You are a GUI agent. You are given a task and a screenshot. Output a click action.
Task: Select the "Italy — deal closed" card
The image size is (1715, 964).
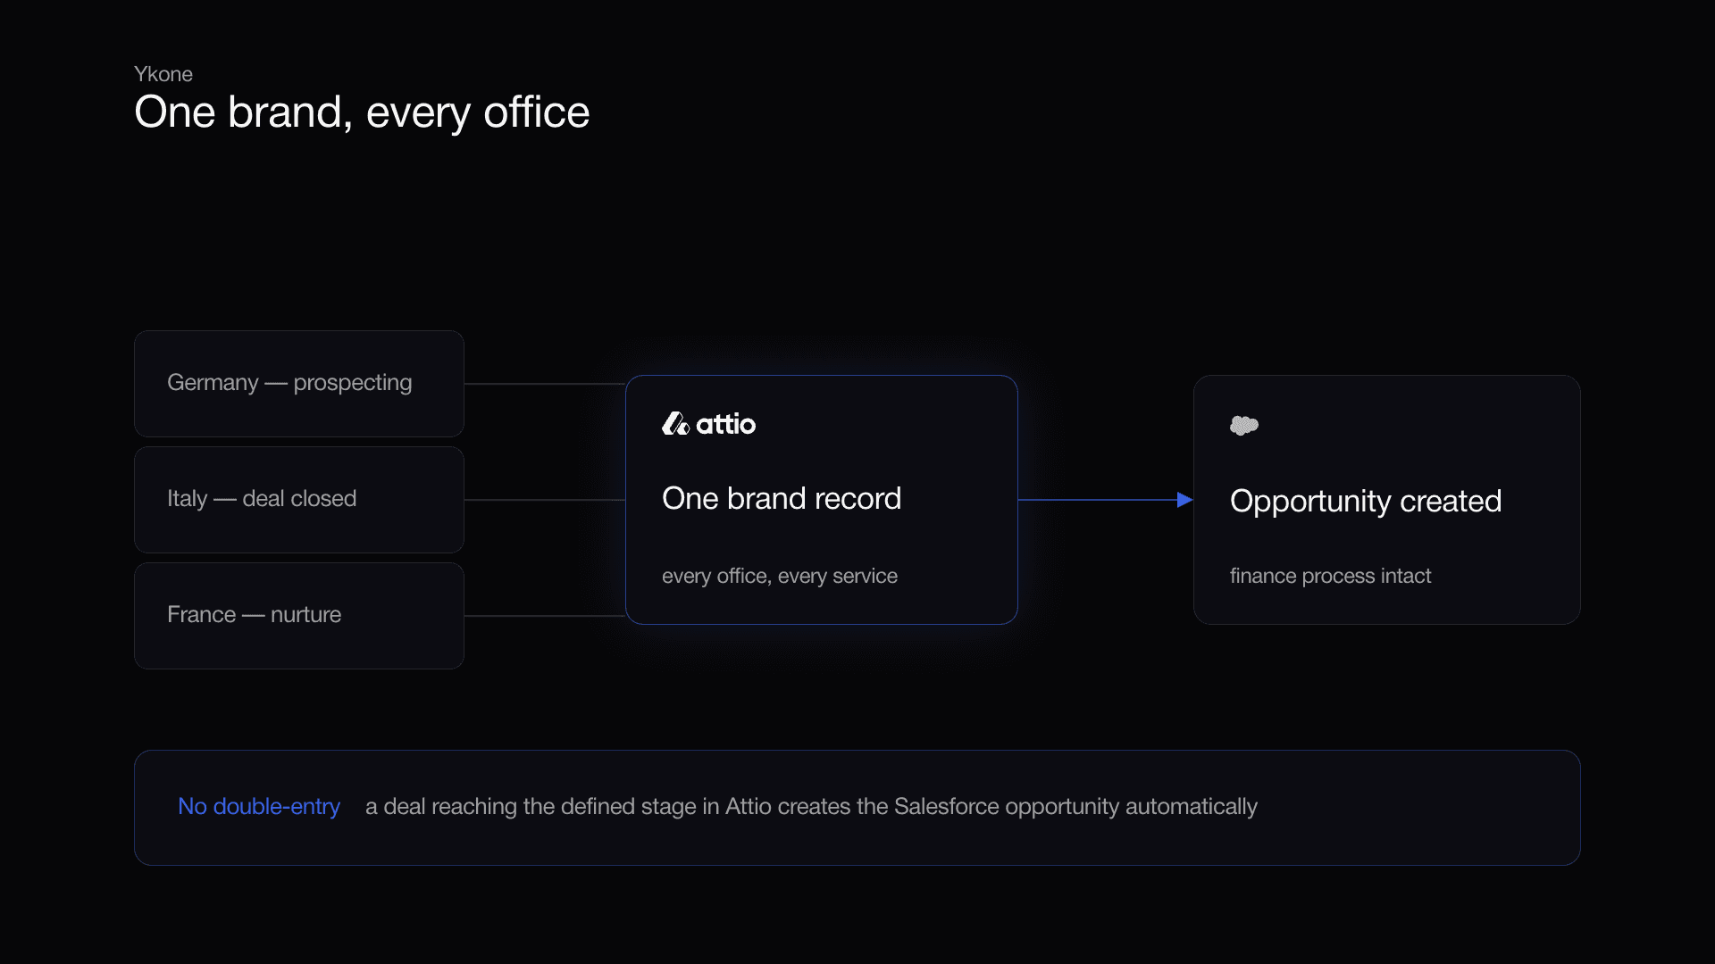pos(299,500)
